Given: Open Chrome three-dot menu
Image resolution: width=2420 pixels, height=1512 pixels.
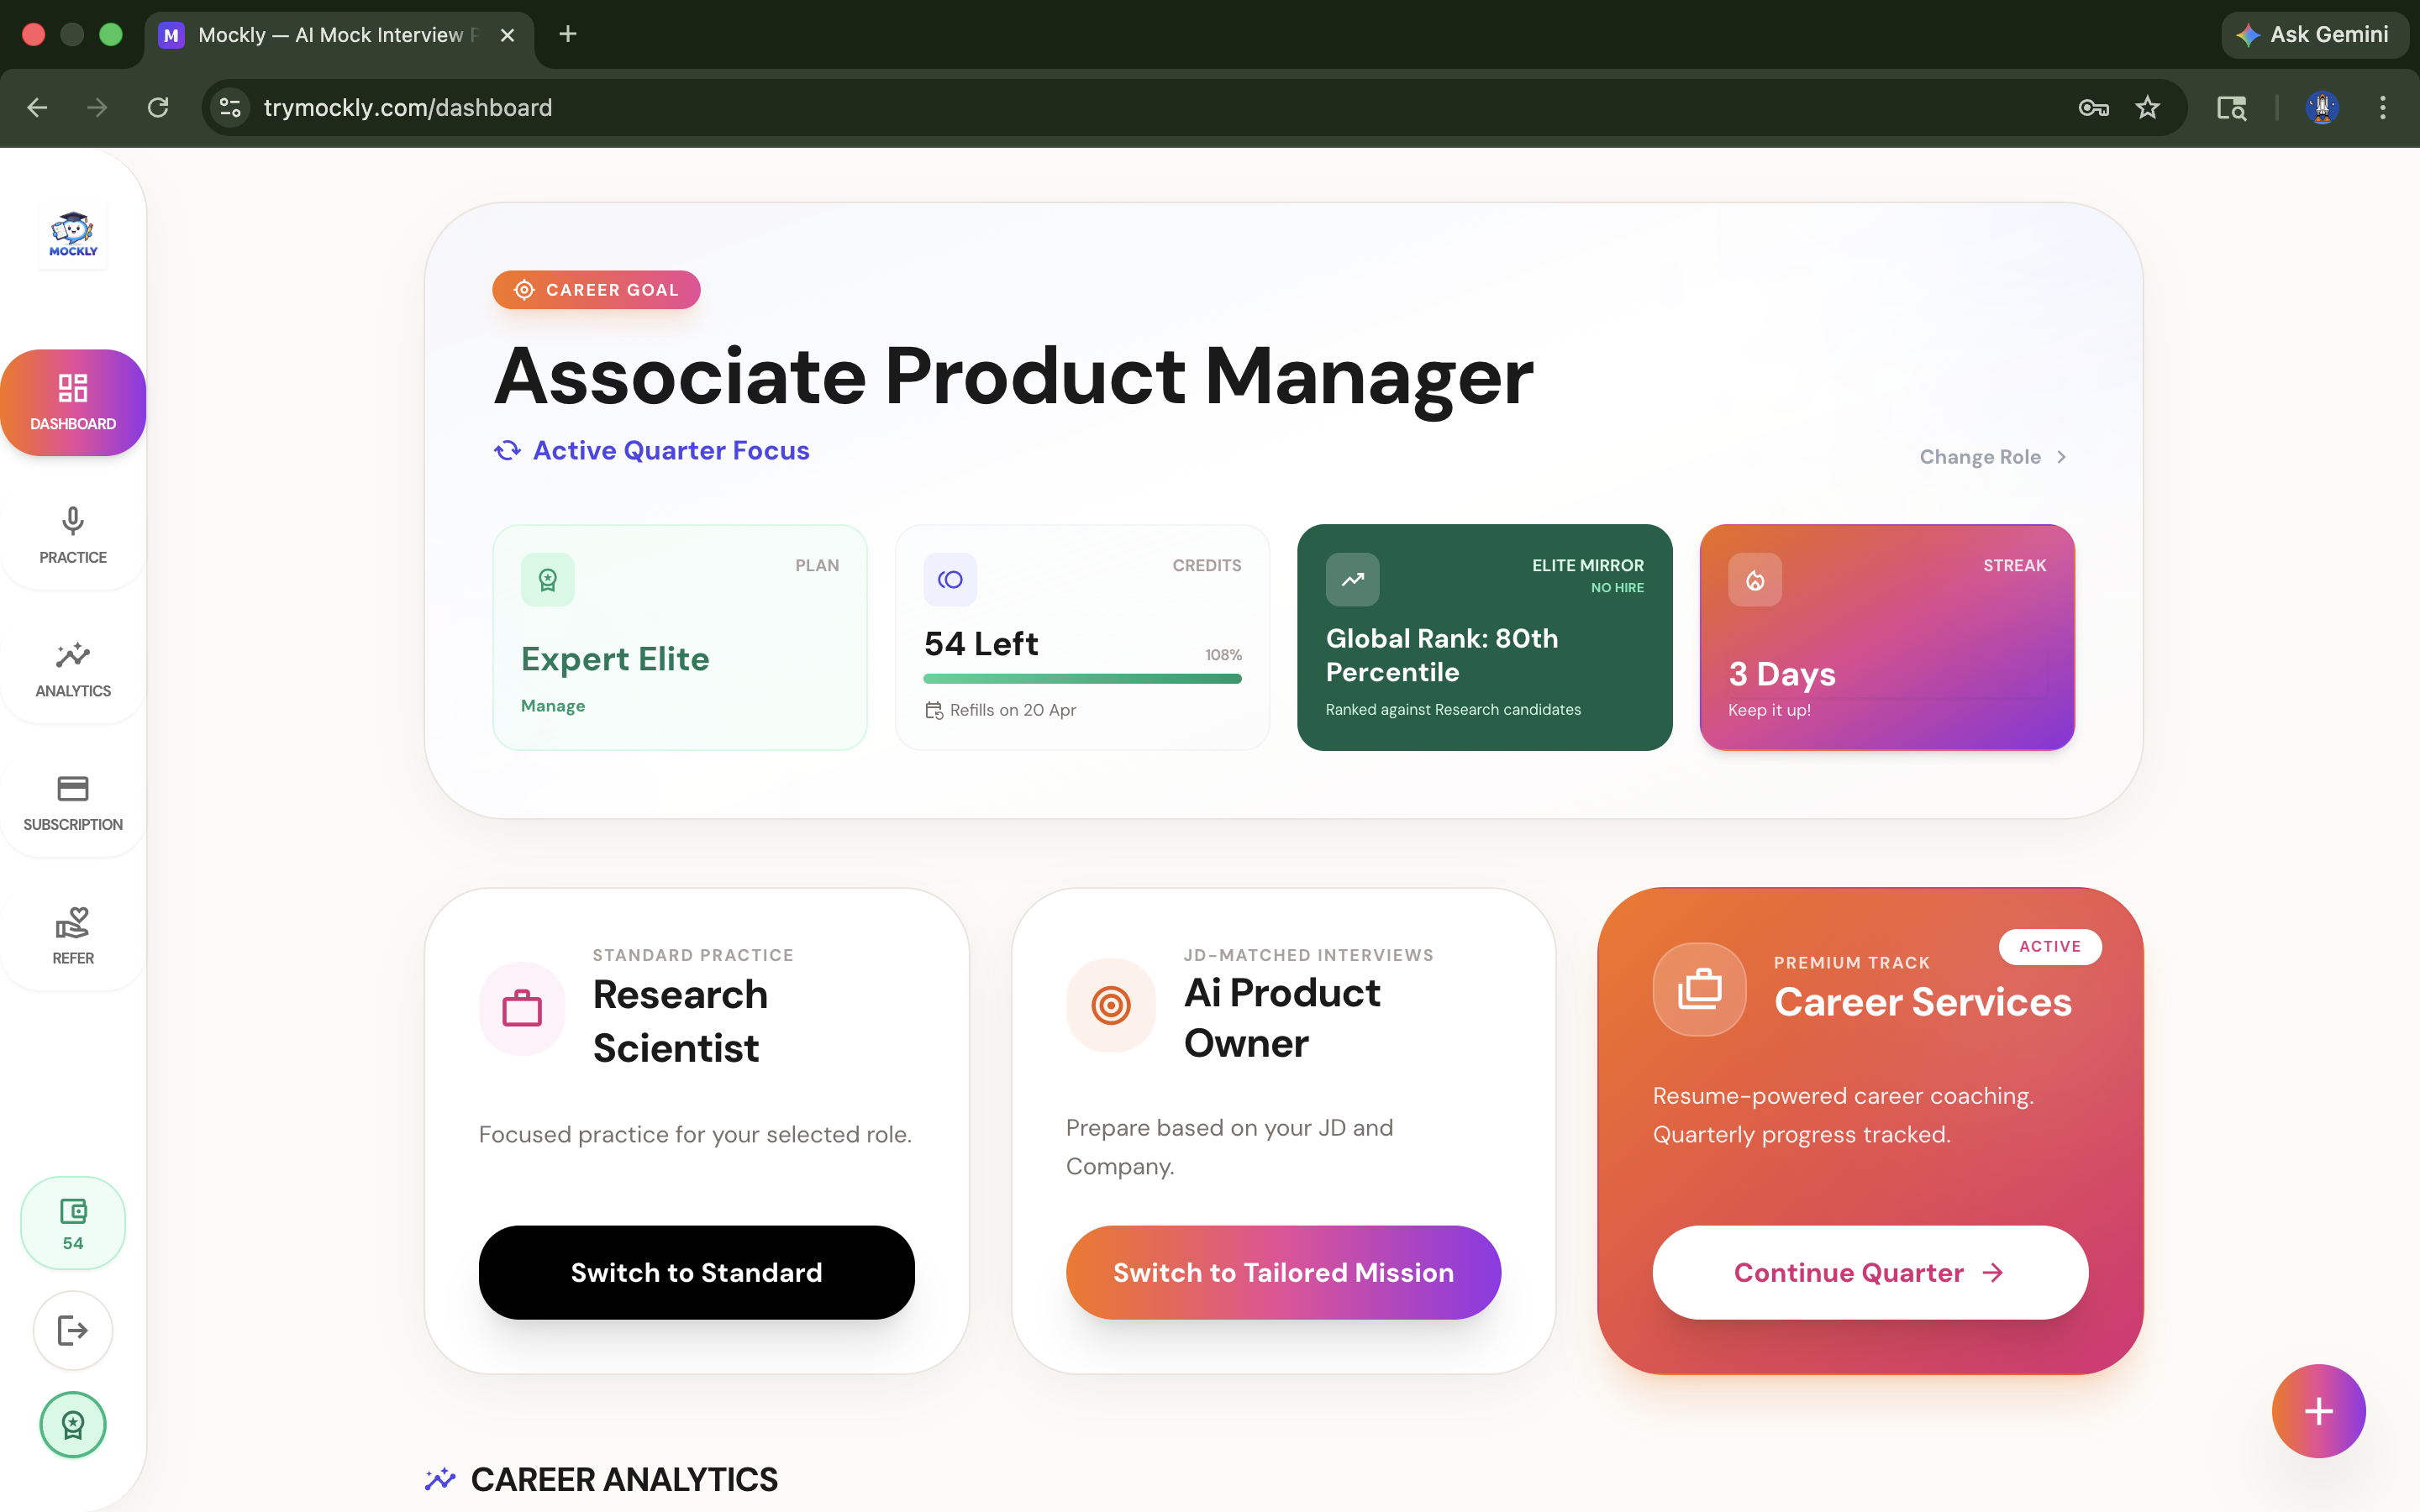Looking at the screenshot, I should (x=2382, y=107).
